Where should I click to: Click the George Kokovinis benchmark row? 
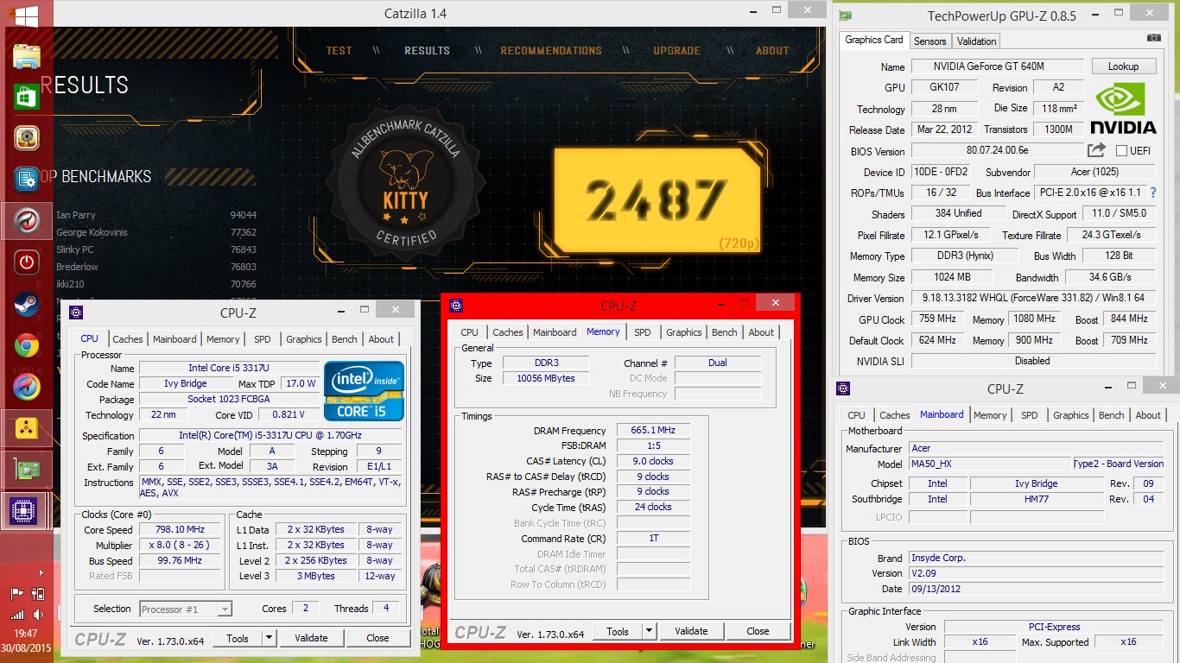(156, 232)
